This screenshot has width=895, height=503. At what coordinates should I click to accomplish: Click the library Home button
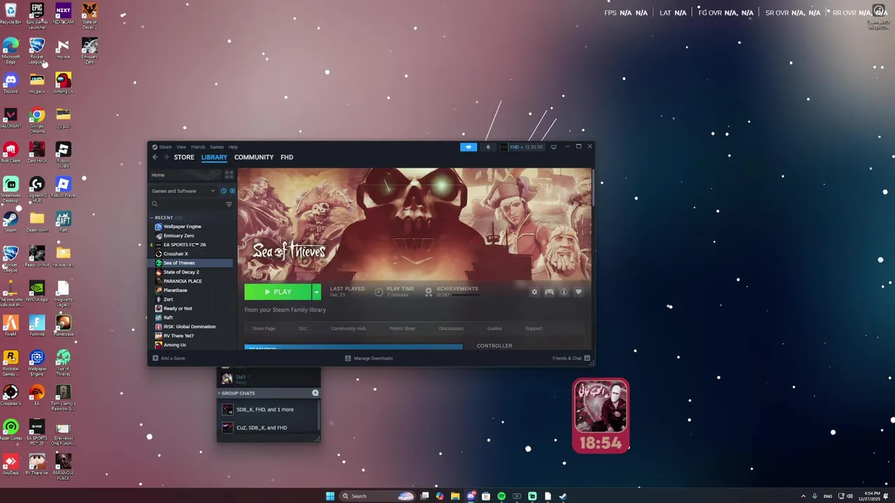[185, 175]
